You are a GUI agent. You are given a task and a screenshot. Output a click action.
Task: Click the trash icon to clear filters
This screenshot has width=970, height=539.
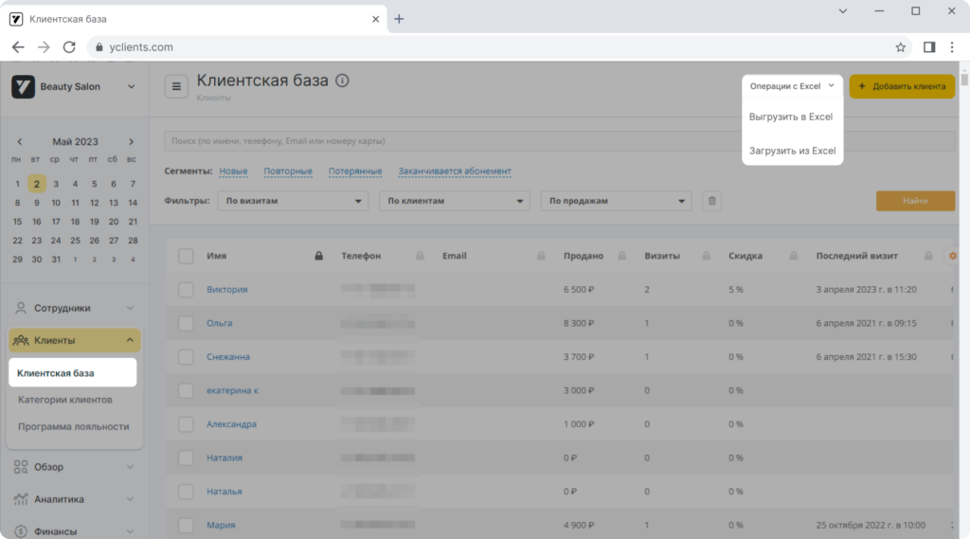pyautogui.click(x=711, y=201)
